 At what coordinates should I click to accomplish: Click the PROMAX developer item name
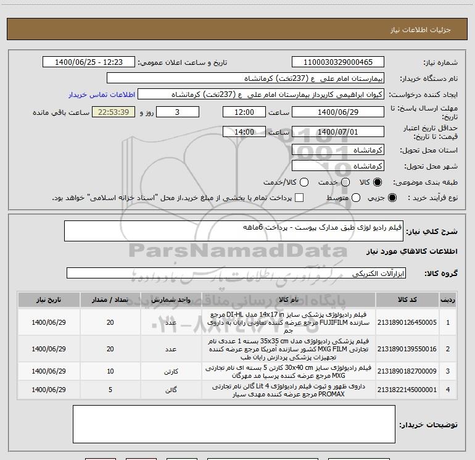click(x=289, y=390)
